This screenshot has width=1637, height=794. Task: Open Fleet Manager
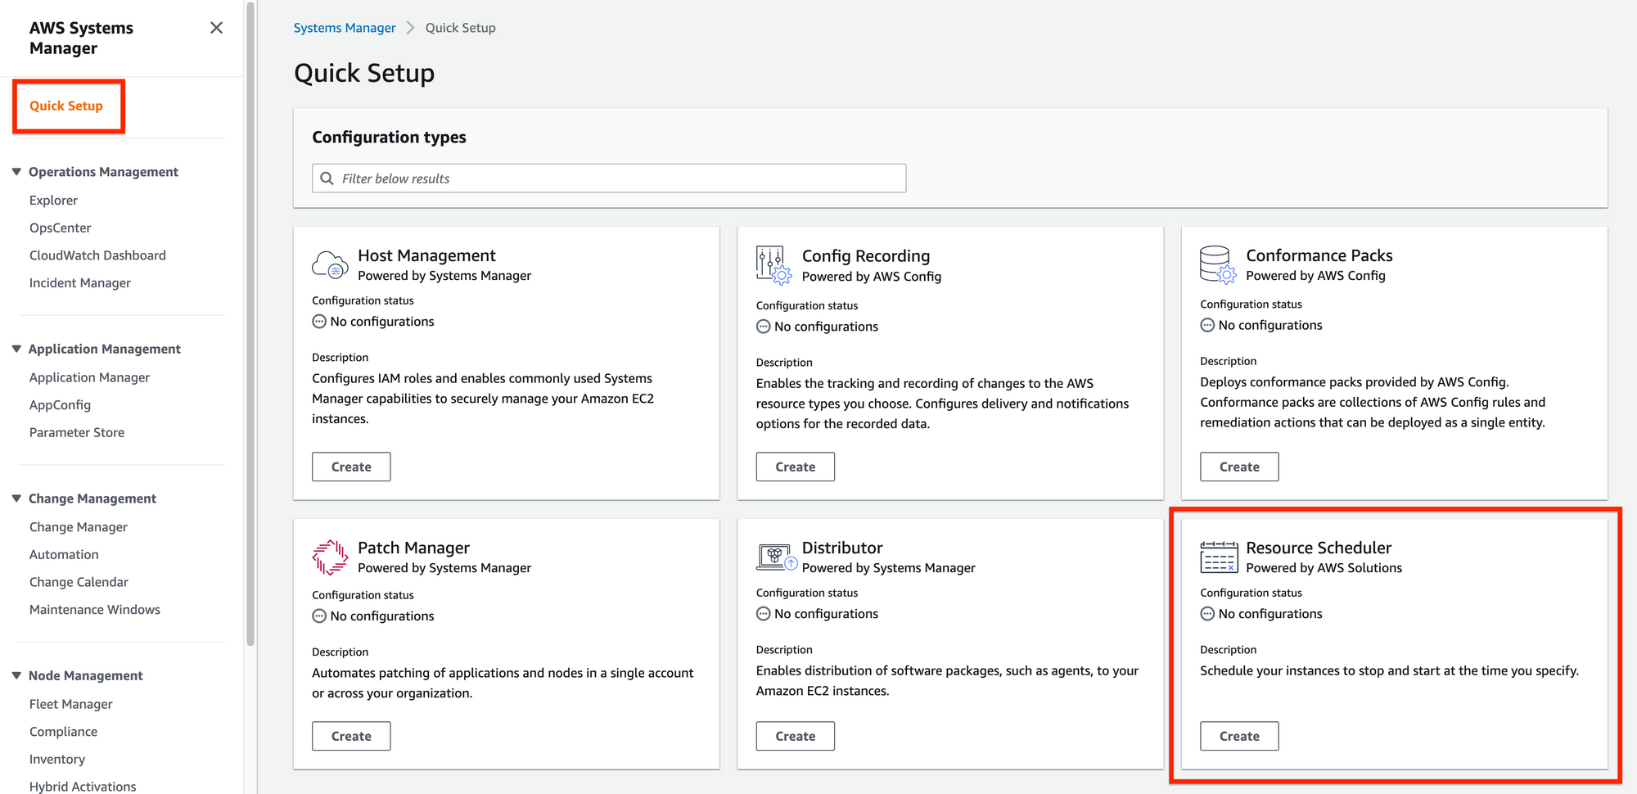click(x=71, y=704)
